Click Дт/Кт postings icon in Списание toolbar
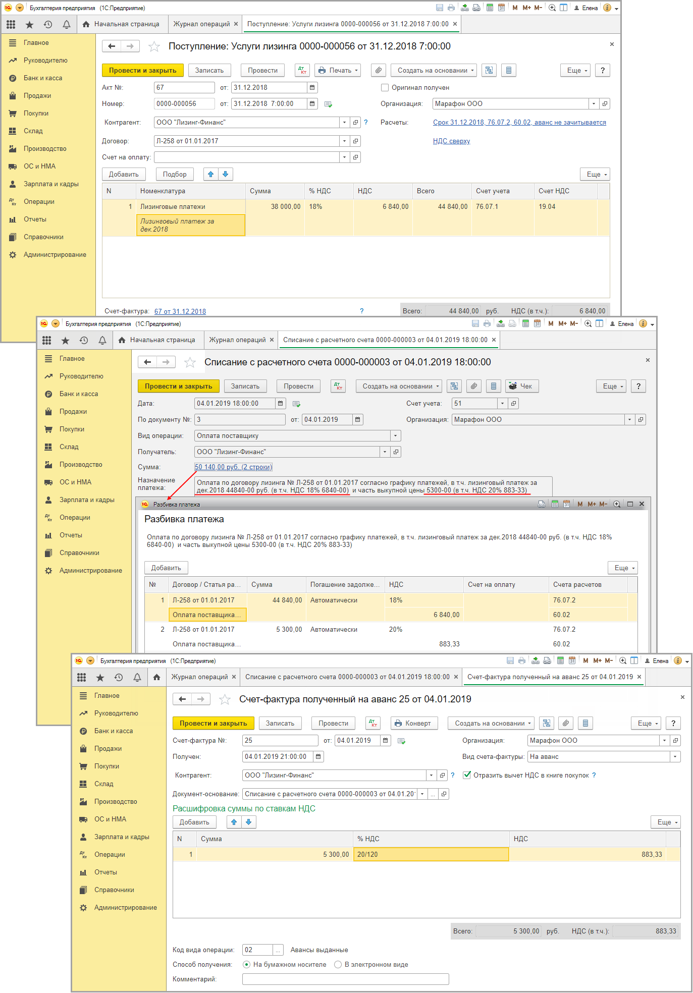The width and height of the screenshot is (693, 993). tap(338, 387)
